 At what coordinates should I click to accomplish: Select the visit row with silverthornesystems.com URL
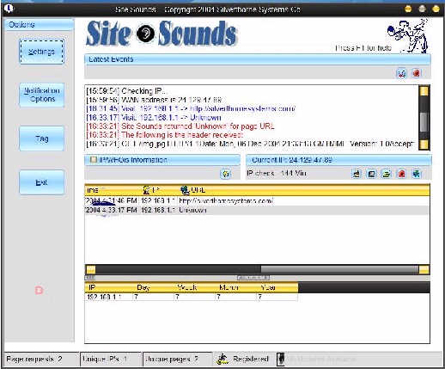tap(257, 200)
